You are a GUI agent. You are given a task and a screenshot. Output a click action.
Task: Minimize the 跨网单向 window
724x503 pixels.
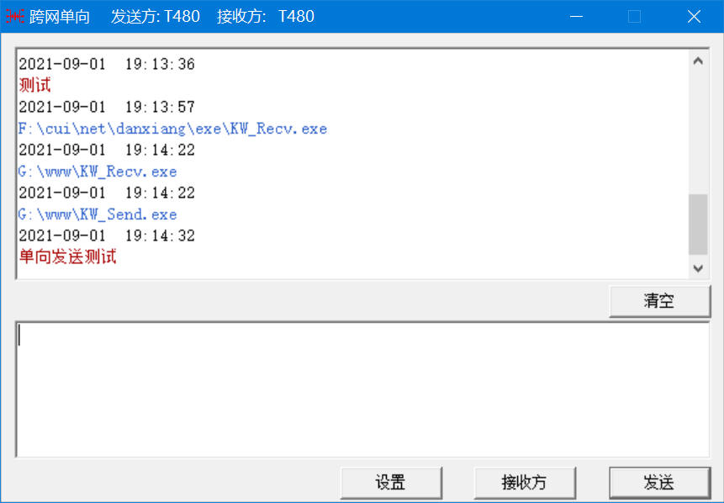576,17
